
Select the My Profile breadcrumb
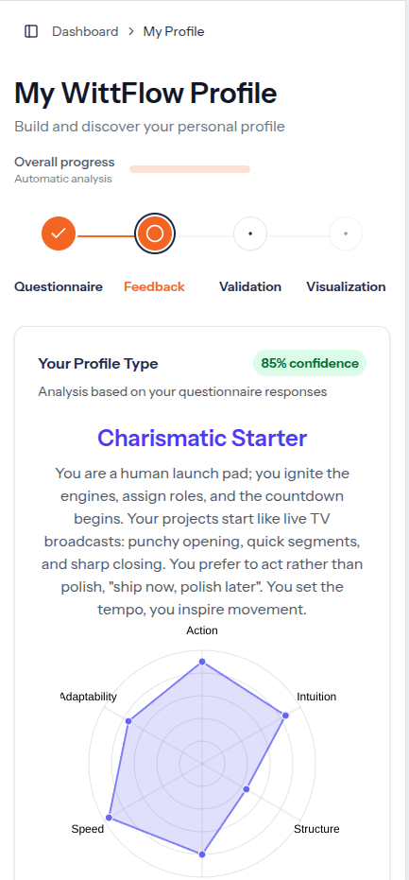point(174,31)
